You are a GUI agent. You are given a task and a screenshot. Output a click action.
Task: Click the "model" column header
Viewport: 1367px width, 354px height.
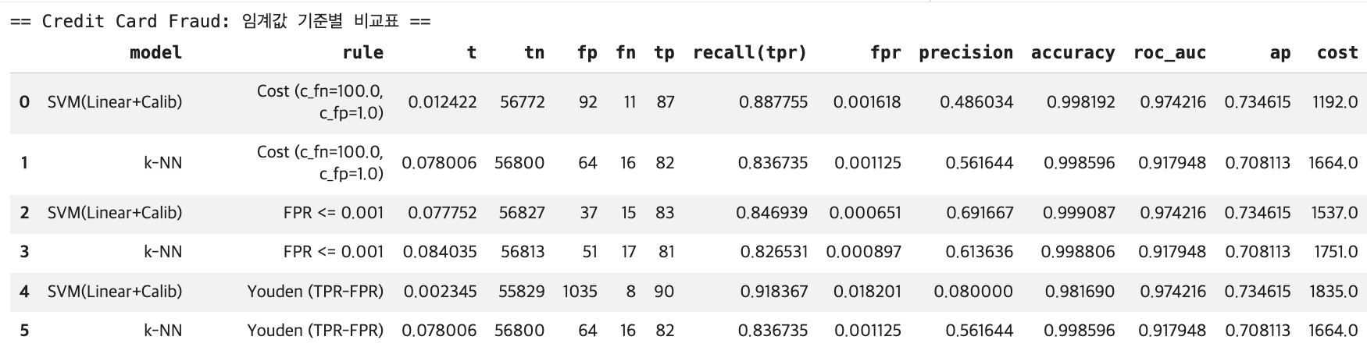155,53
